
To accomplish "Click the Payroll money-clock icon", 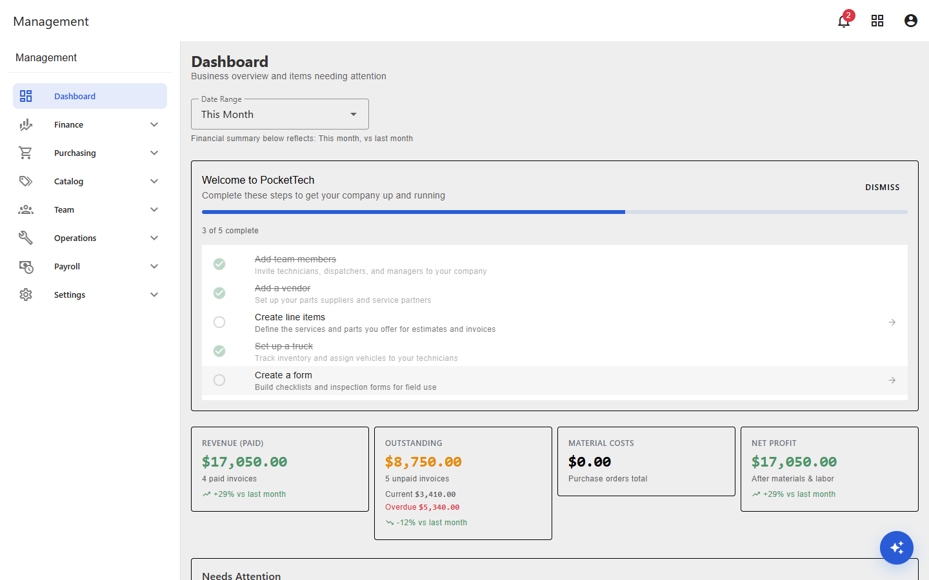I will (26, 266).
